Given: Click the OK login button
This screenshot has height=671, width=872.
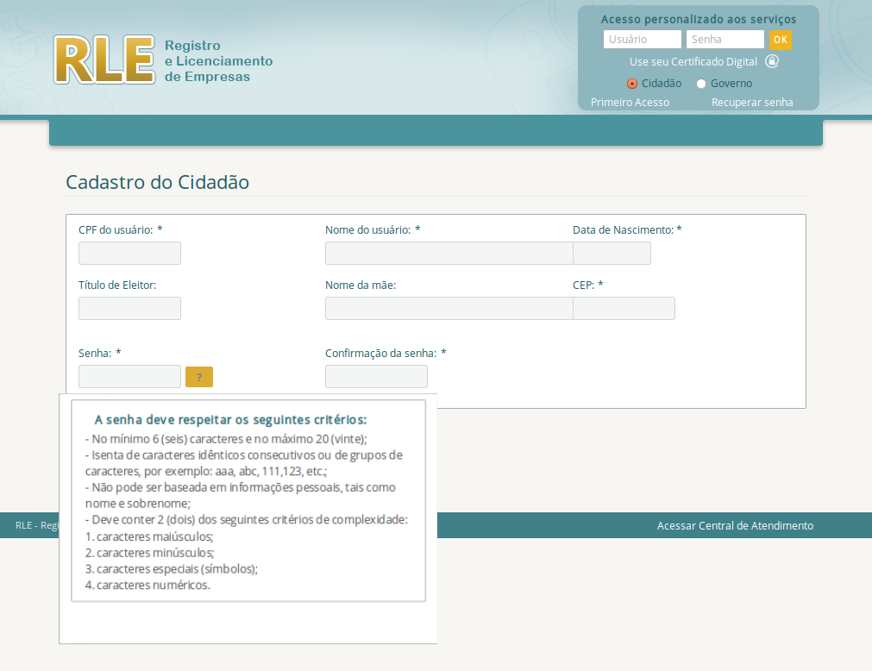Looking at the screenshot, I should tap(781, 40).
